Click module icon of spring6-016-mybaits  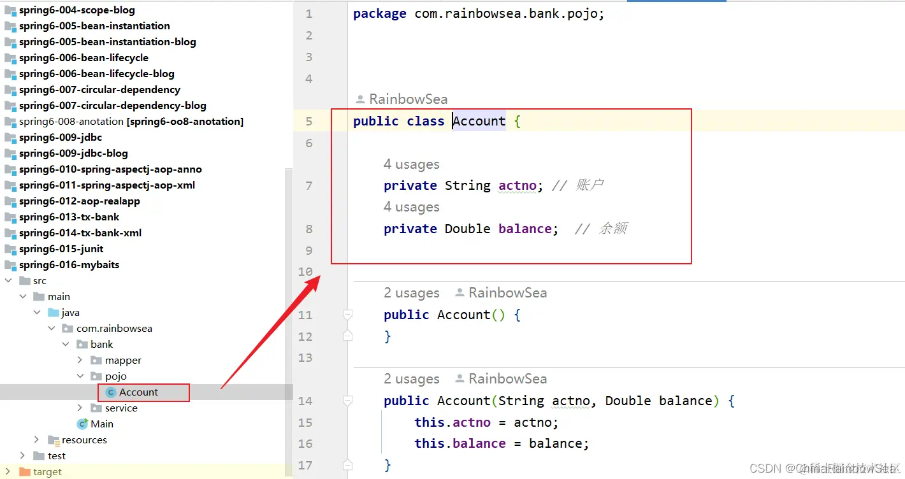point(10,265)
